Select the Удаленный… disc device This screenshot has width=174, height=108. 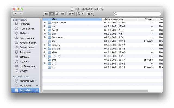click(26, 81)
